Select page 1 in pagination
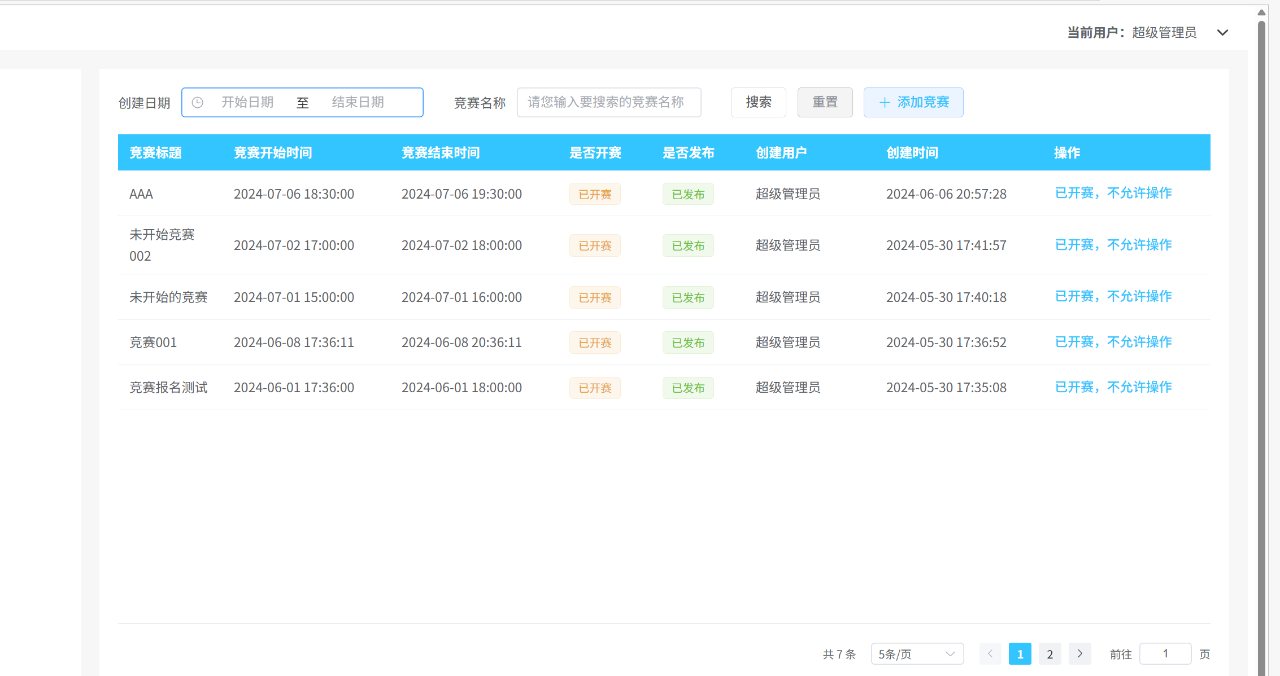This screenshot has width=1280, height=676. 1020,654
